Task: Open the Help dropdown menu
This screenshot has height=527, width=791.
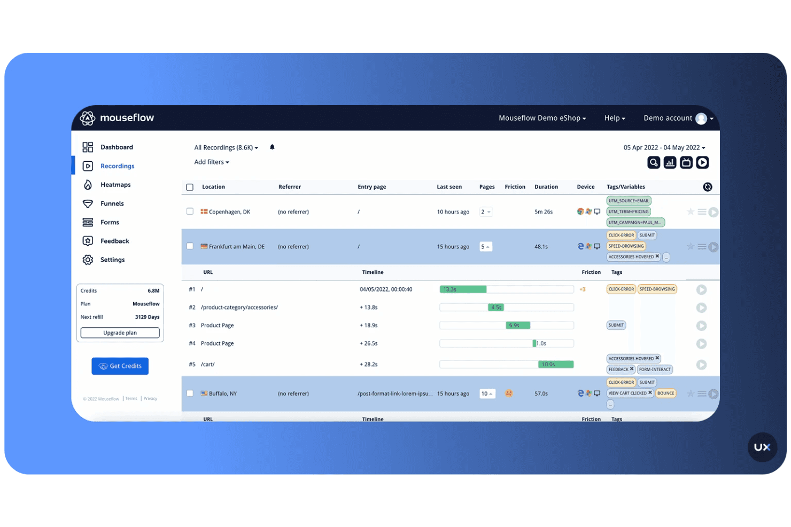Action: [x=615, y=118]
